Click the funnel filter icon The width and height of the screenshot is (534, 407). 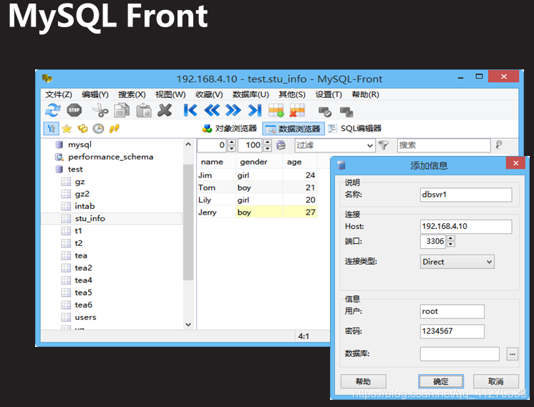(x=384, y=145)
